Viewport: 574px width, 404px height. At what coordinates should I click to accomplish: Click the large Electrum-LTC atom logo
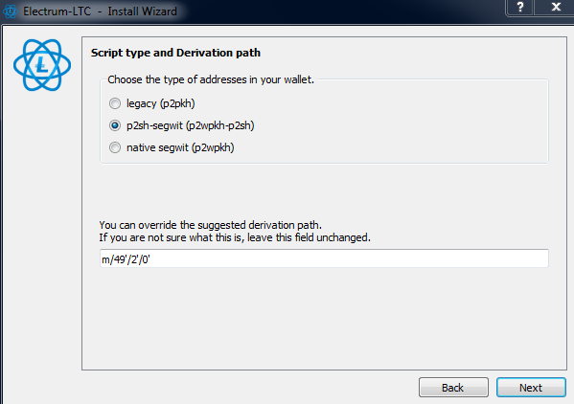(42, 65)
